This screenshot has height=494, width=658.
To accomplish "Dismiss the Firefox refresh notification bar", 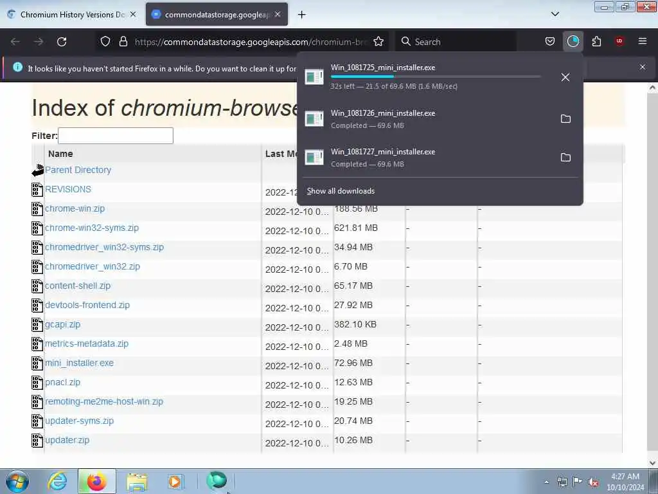I will click(x=643, y=67).
